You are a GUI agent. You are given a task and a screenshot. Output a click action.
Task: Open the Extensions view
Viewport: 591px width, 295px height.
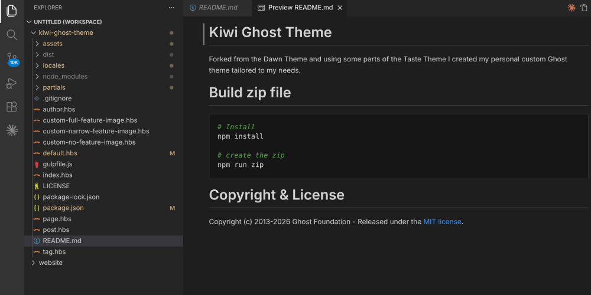click(12, 107)
